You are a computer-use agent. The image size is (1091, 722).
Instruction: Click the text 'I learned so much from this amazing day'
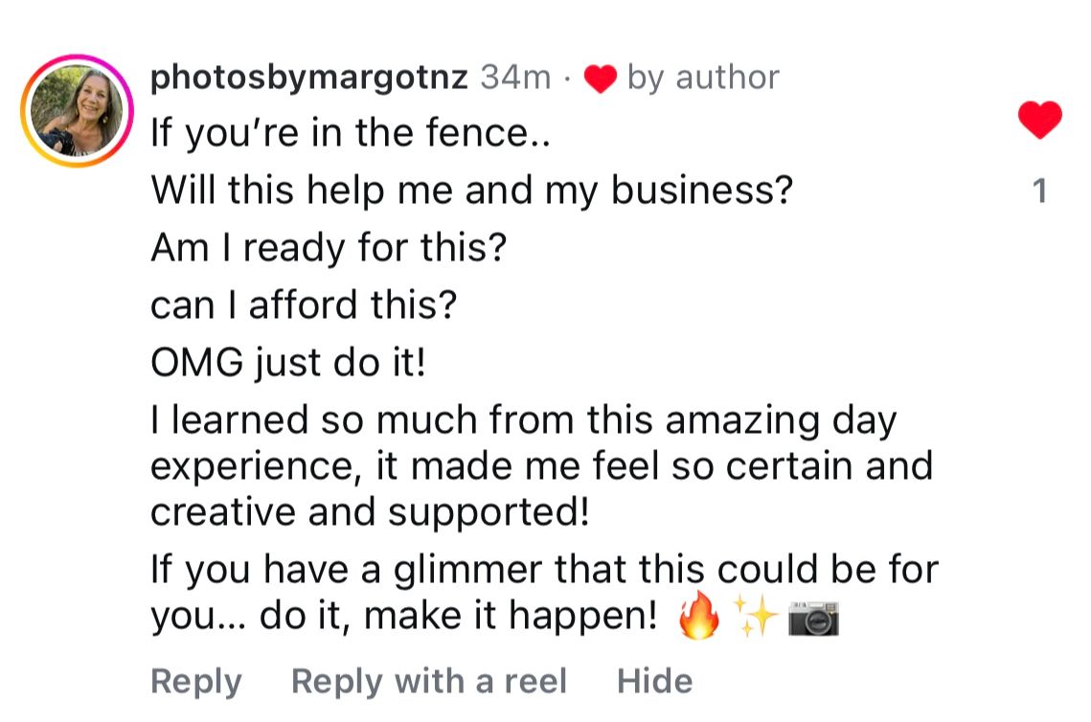(523, 420)
